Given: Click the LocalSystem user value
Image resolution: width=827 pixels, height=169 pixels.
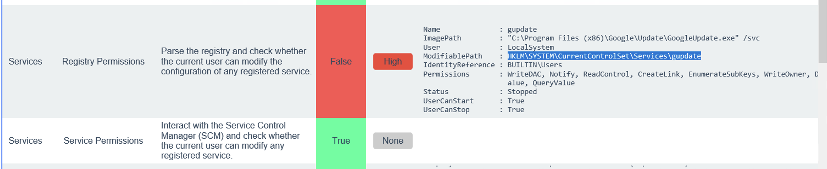Looking at the screenshot, I should coord(530,47).
